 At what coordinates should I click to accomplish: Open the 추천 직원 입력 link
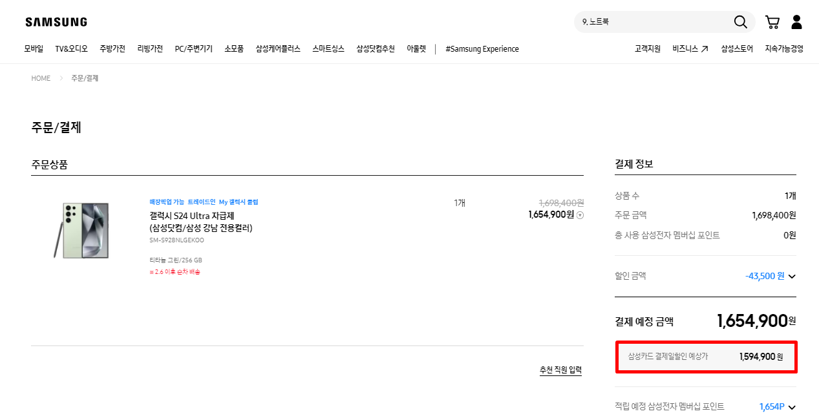(560, 370)
